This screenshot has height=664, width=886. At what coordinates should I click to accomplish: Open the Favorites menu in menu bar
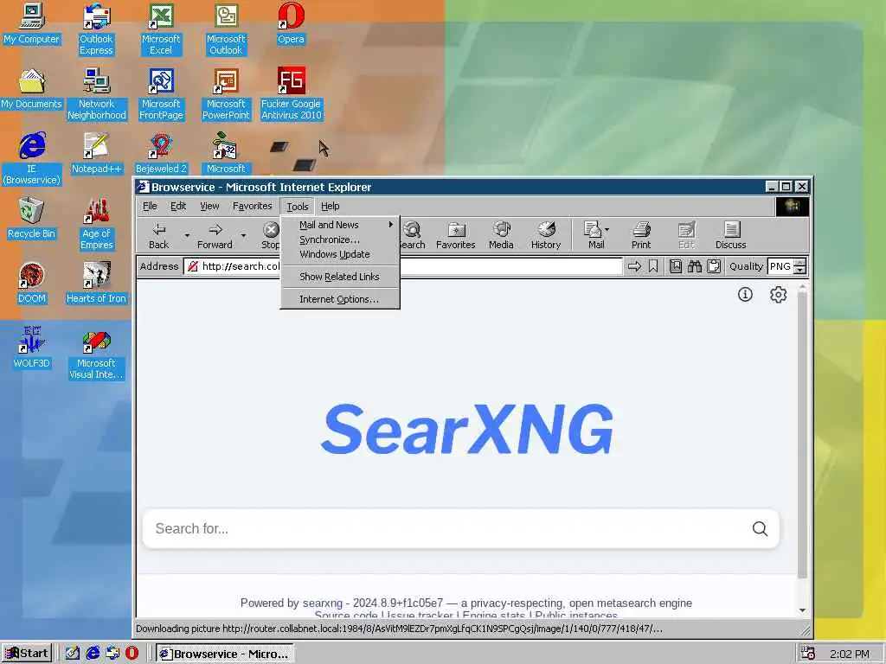pyautogui.click(x=252, y=206)
